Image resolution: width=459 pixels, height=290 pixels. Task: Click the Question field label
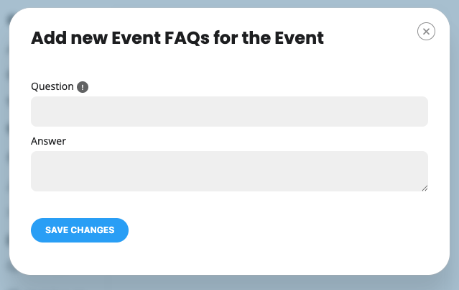pos(52,86)
